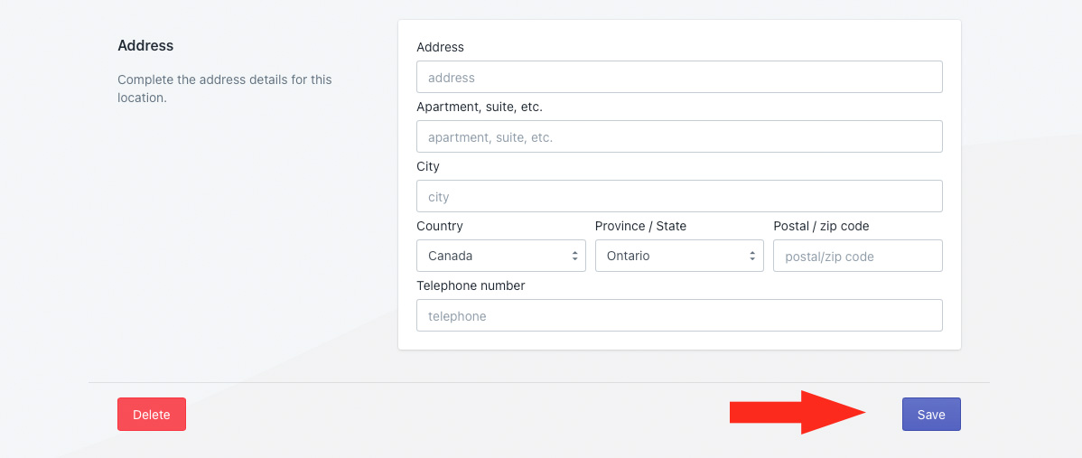Screen dimensions: 1082x458
Task: Click the "Country" field label
Action: click(x=440, y=226)
